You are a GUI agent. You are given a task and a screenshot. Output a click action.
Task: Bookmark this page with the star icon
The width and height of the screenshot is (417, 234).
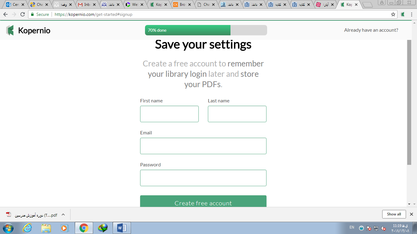coord(393,14)
